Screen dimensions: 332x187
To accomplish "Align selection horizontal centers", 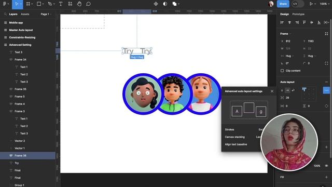I will (x=289, y=22).
